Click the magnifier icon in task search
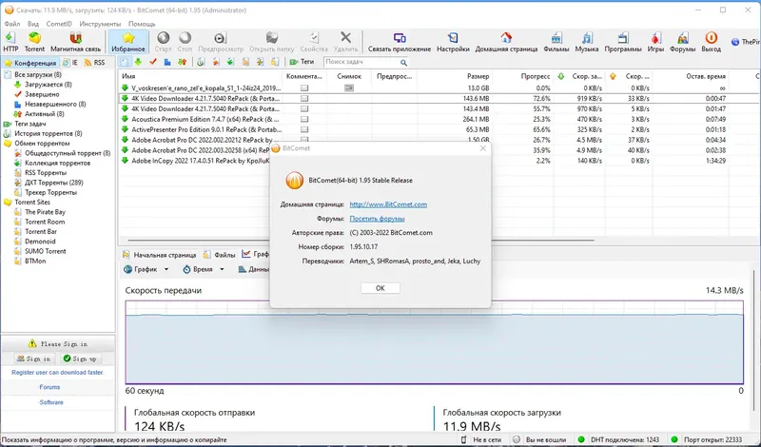Image resolution: width=761 pixels, height=447 pixels. coord(403,63)
